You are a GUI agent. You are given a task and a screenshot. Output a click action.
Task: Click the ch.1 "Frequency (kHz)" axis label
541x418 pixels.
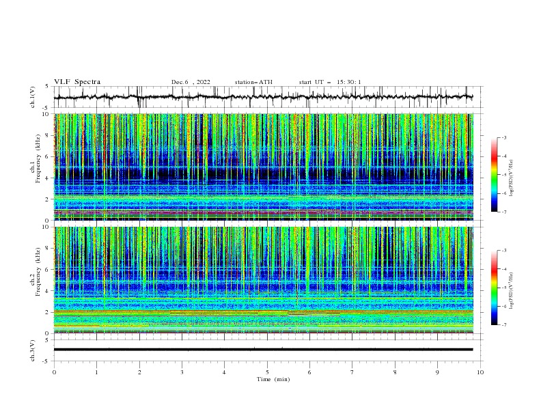click(x=38, y=158)
